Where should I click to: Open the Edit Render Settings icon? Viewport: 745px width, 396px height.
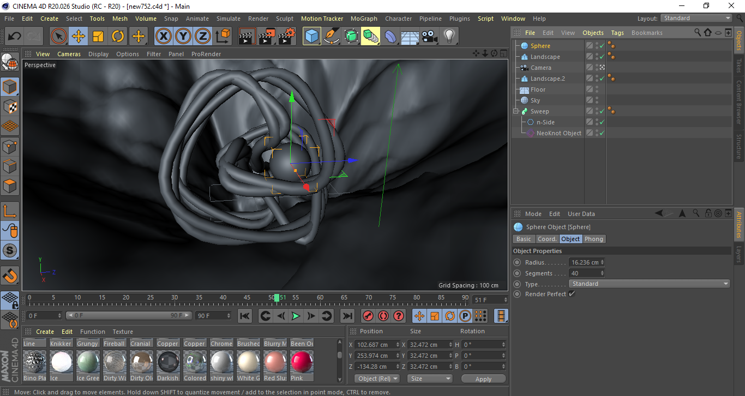point(286,36)
